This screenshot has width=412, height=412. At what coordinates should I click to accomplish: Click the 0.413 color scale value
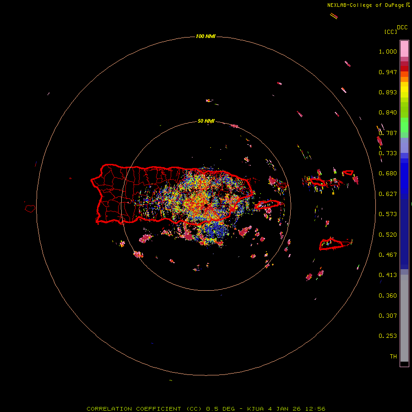point(388,275)
